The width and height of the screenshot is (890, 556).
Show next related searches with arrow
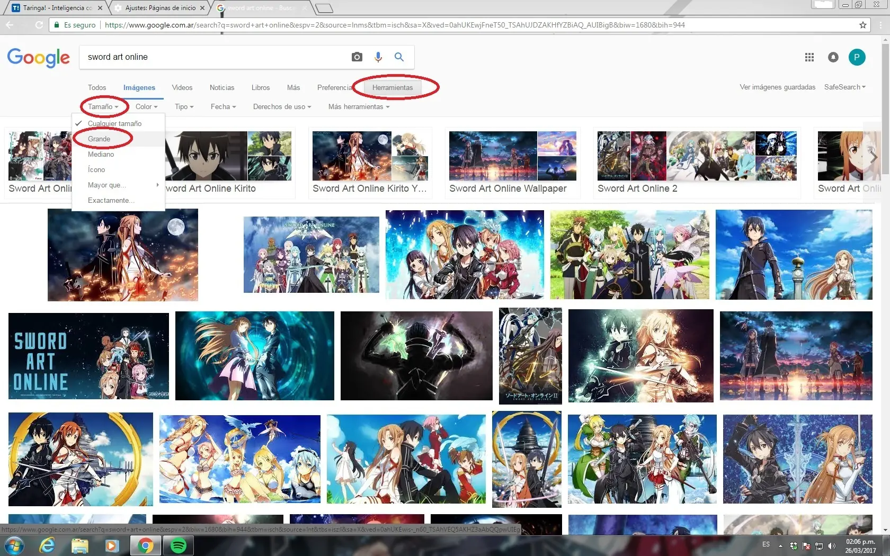point(873,157)
